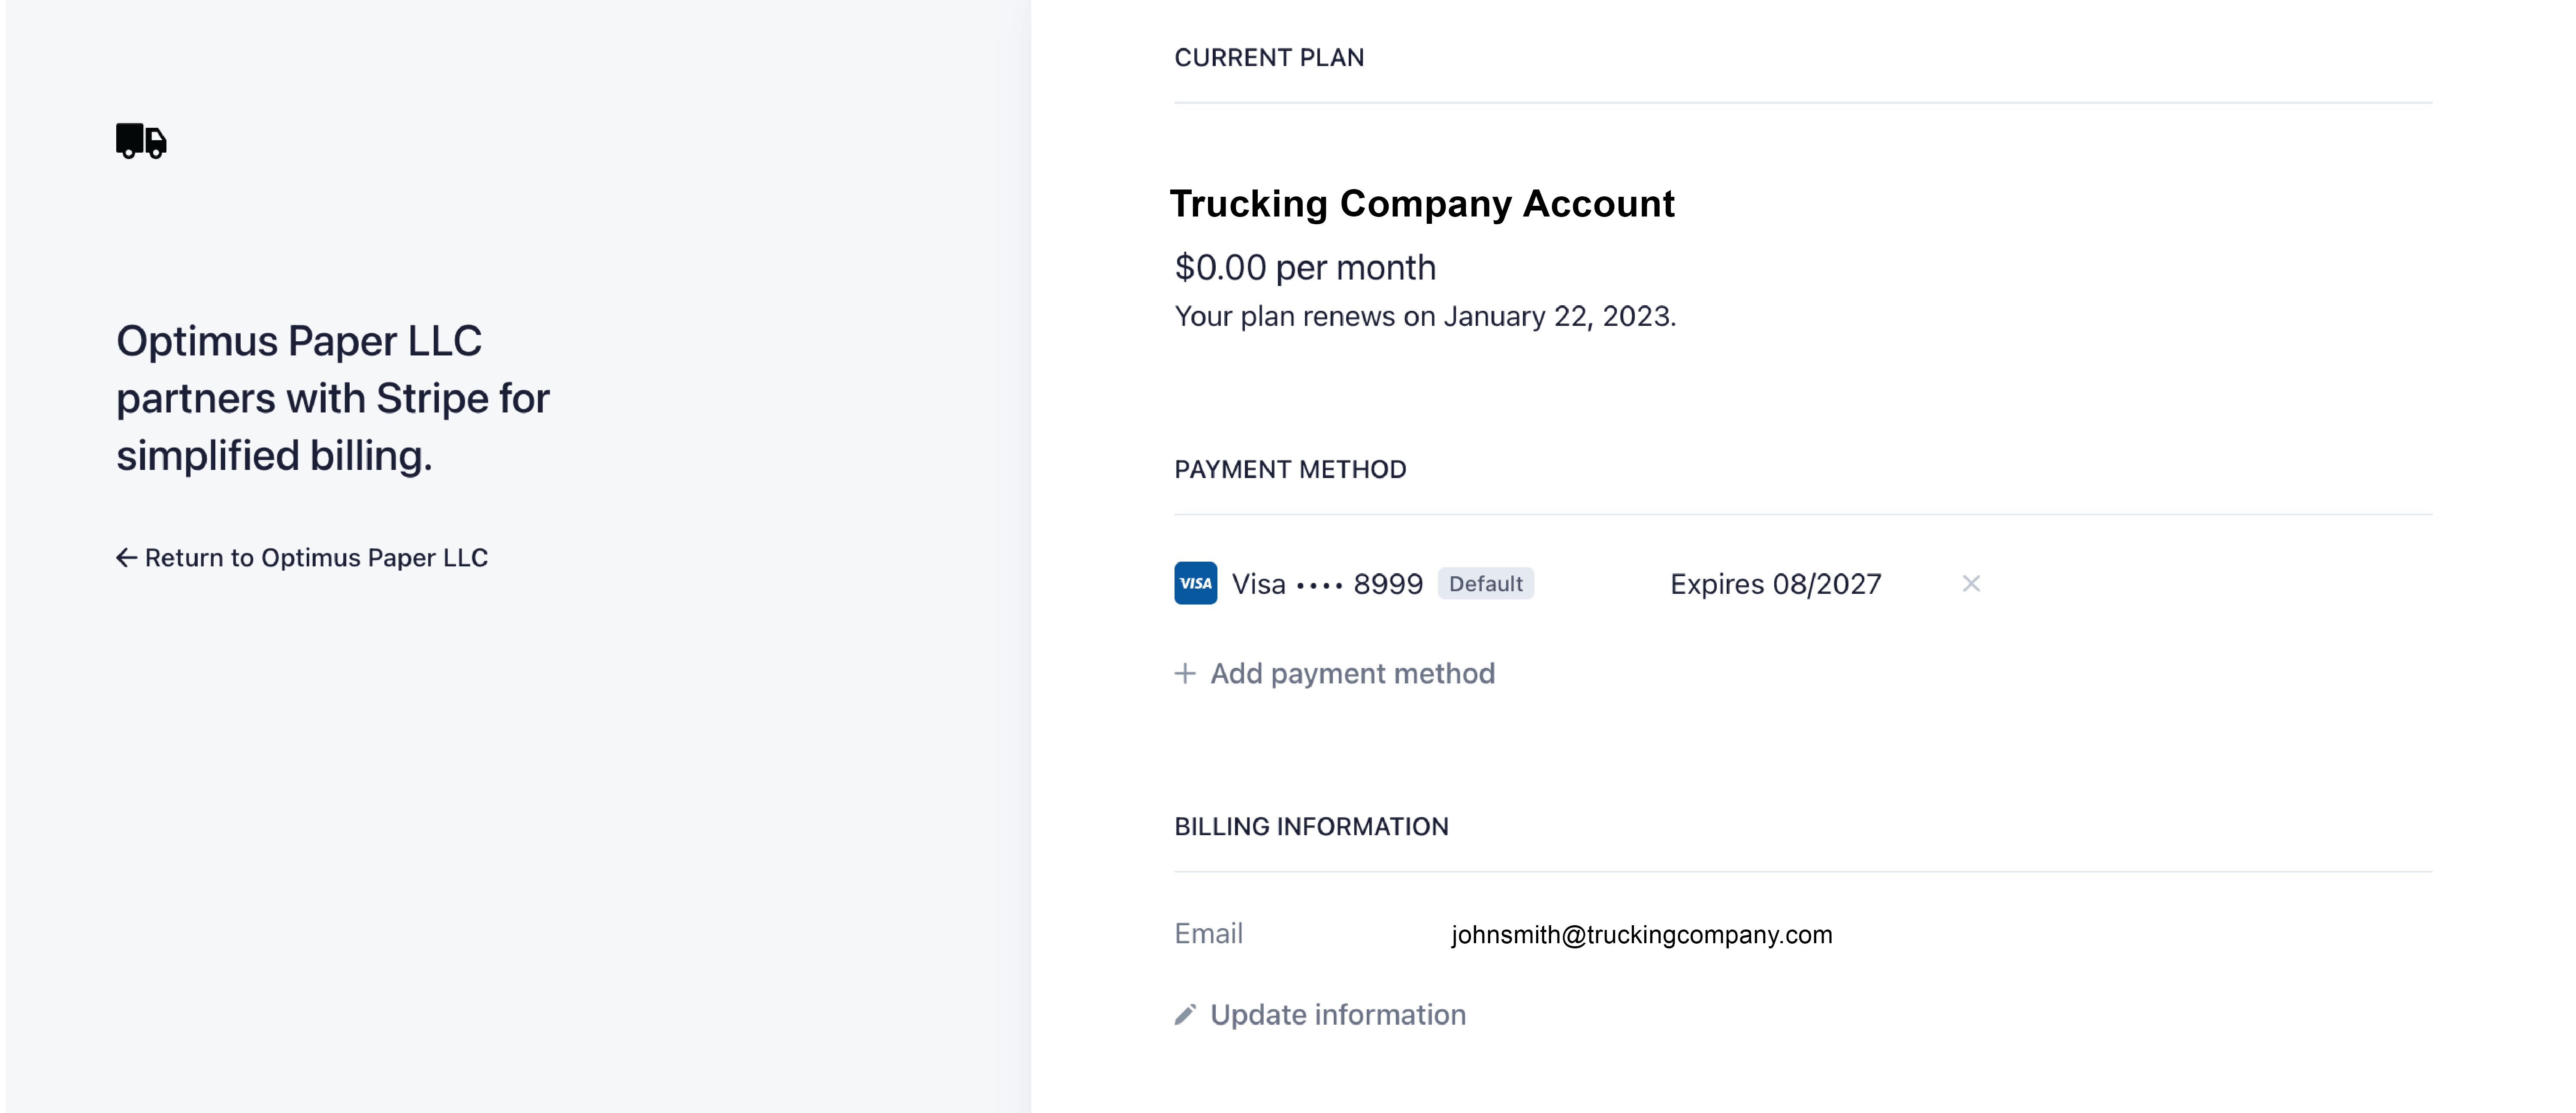
Task: Click the plan renewal date text
Action: click(1425, 317)
